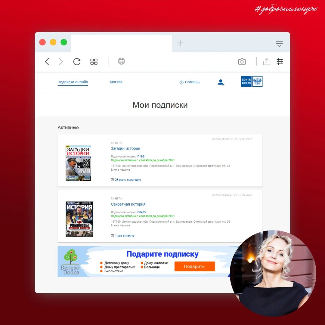Screen dimensions: 325x325
Task: Open the user account profile icon
Action: click(x=221, y=82)
